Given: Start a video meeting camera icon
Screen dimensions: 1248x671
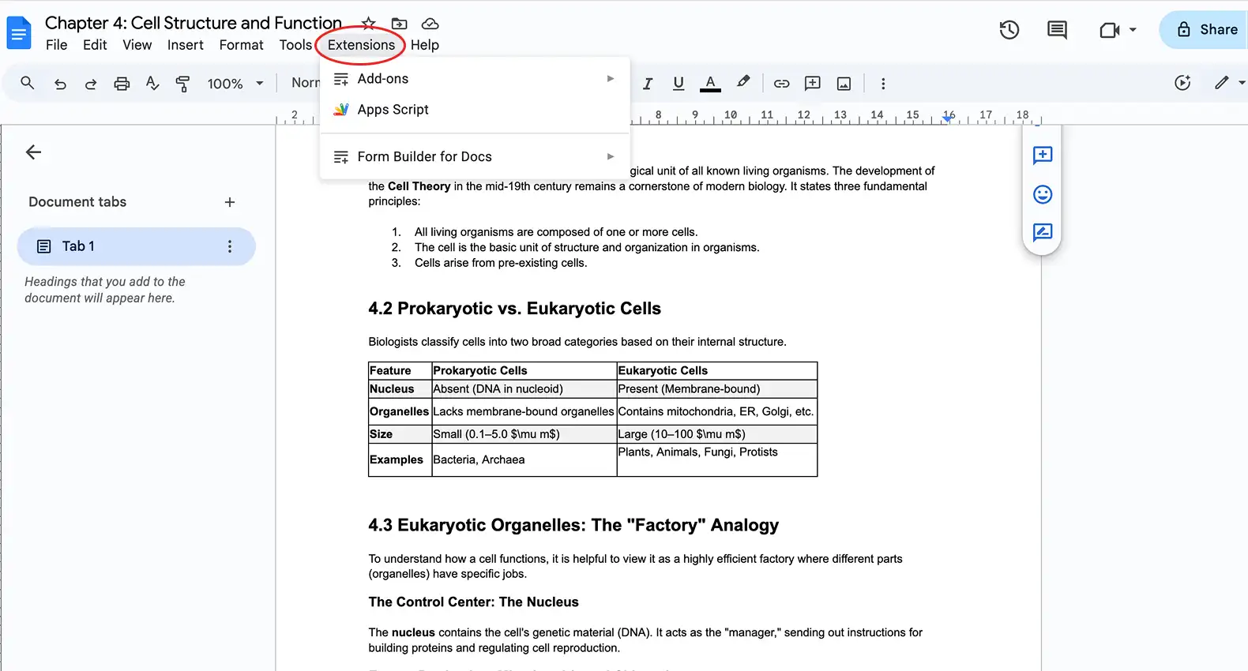Looking at the screenshot, I should click(1110, 30).
